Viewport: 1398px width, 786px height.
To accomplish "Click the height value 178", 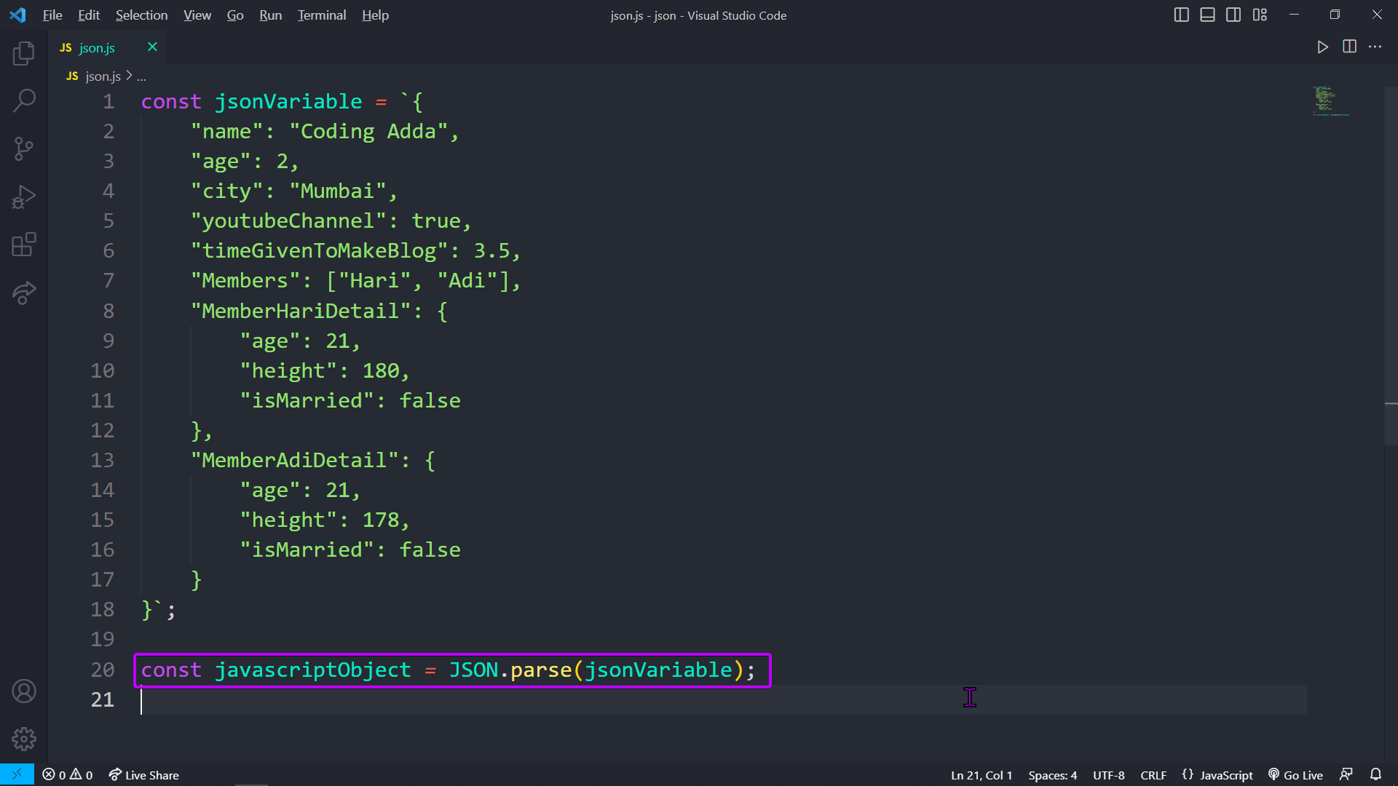I will click(381, 520).
